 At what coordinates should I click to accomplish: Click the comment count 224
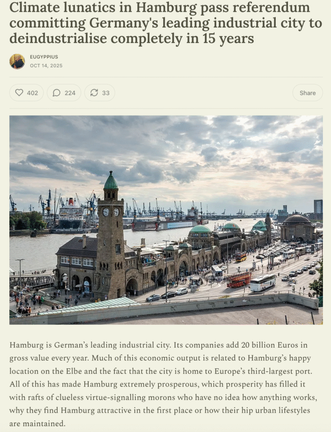click(70, 93)
